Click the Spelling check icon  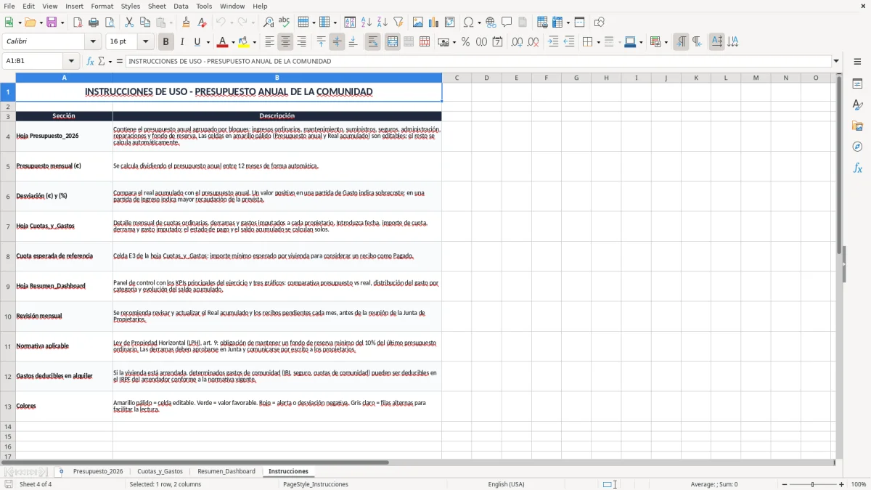pos(284,23)
